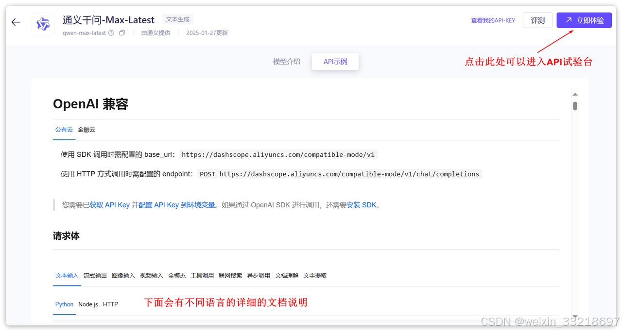
Task: Click the POST chat/completions endpoint text
Action: (340, 174)
